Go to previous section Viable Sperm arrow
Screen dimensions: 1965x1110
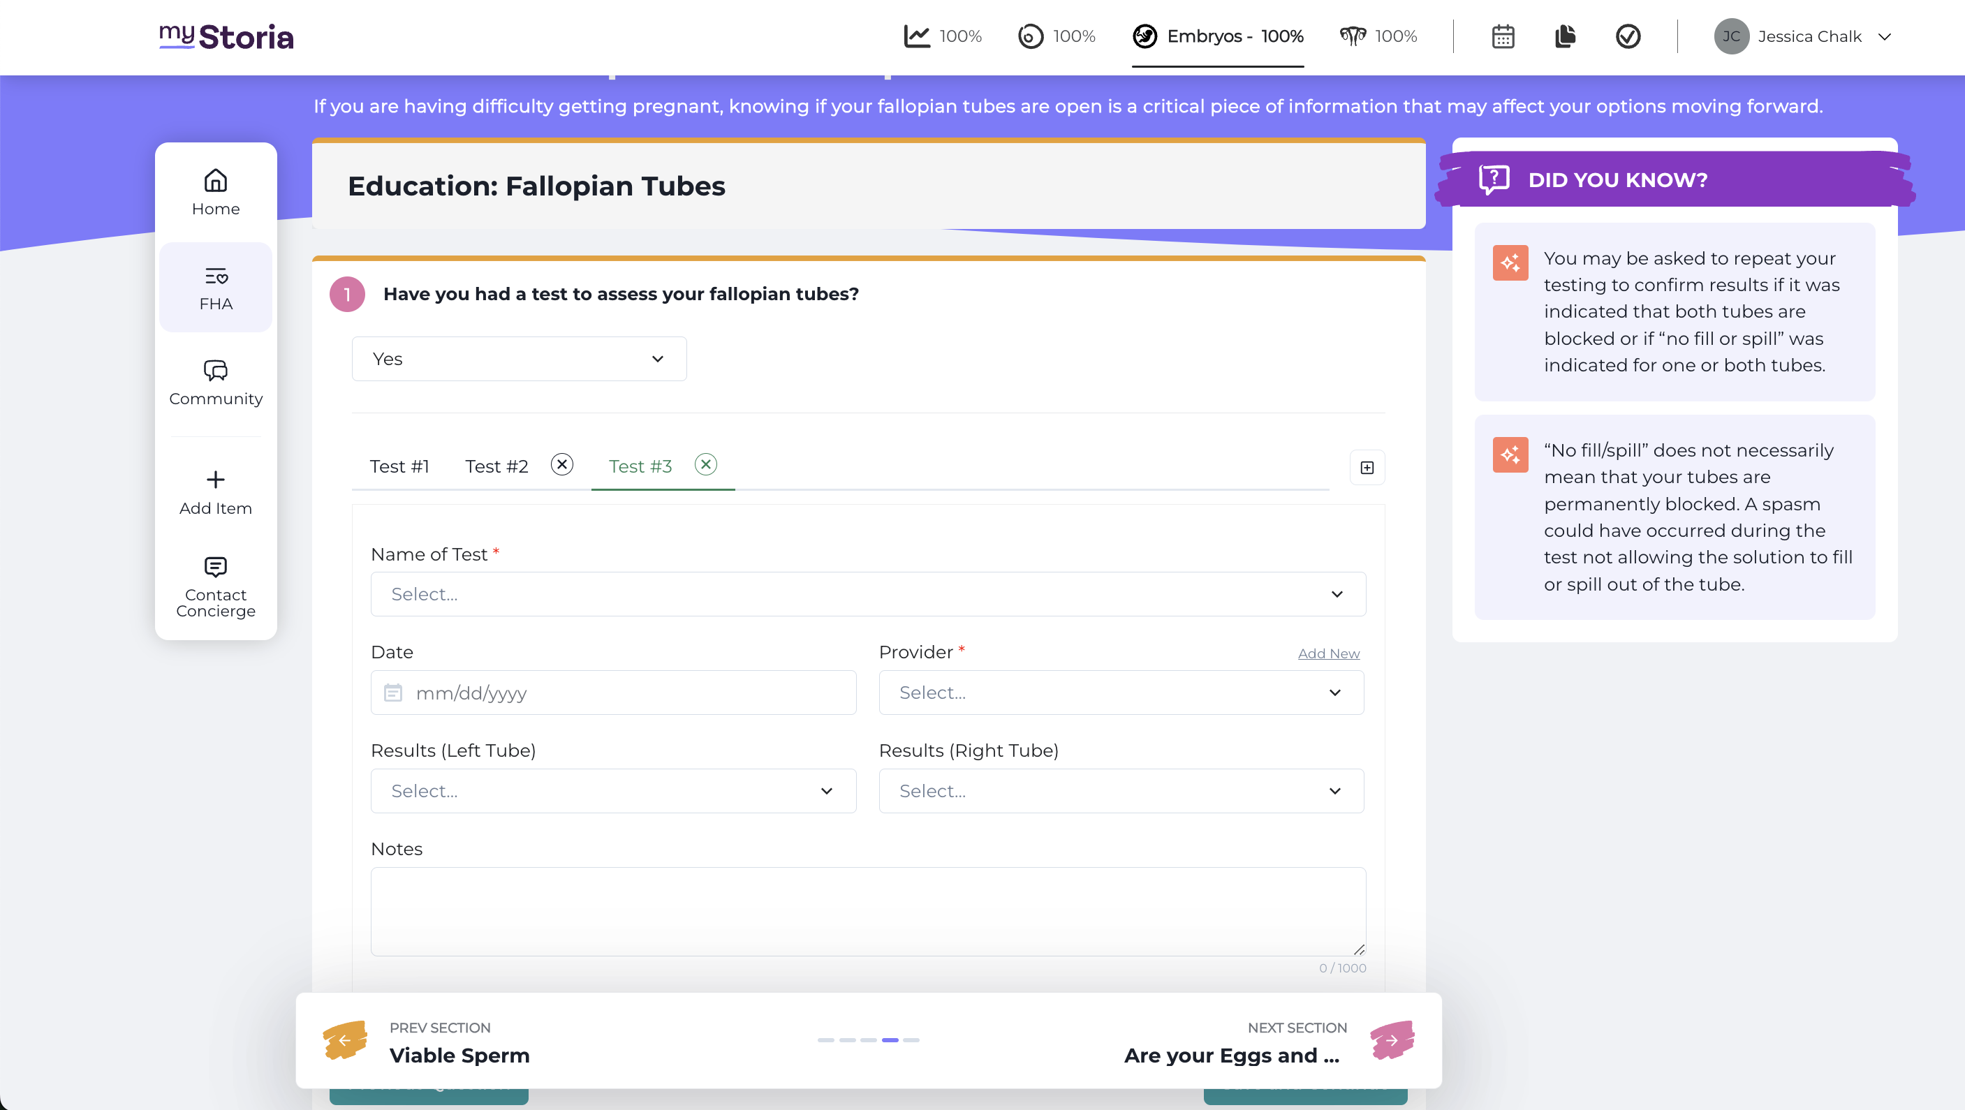pos(345,1040)
